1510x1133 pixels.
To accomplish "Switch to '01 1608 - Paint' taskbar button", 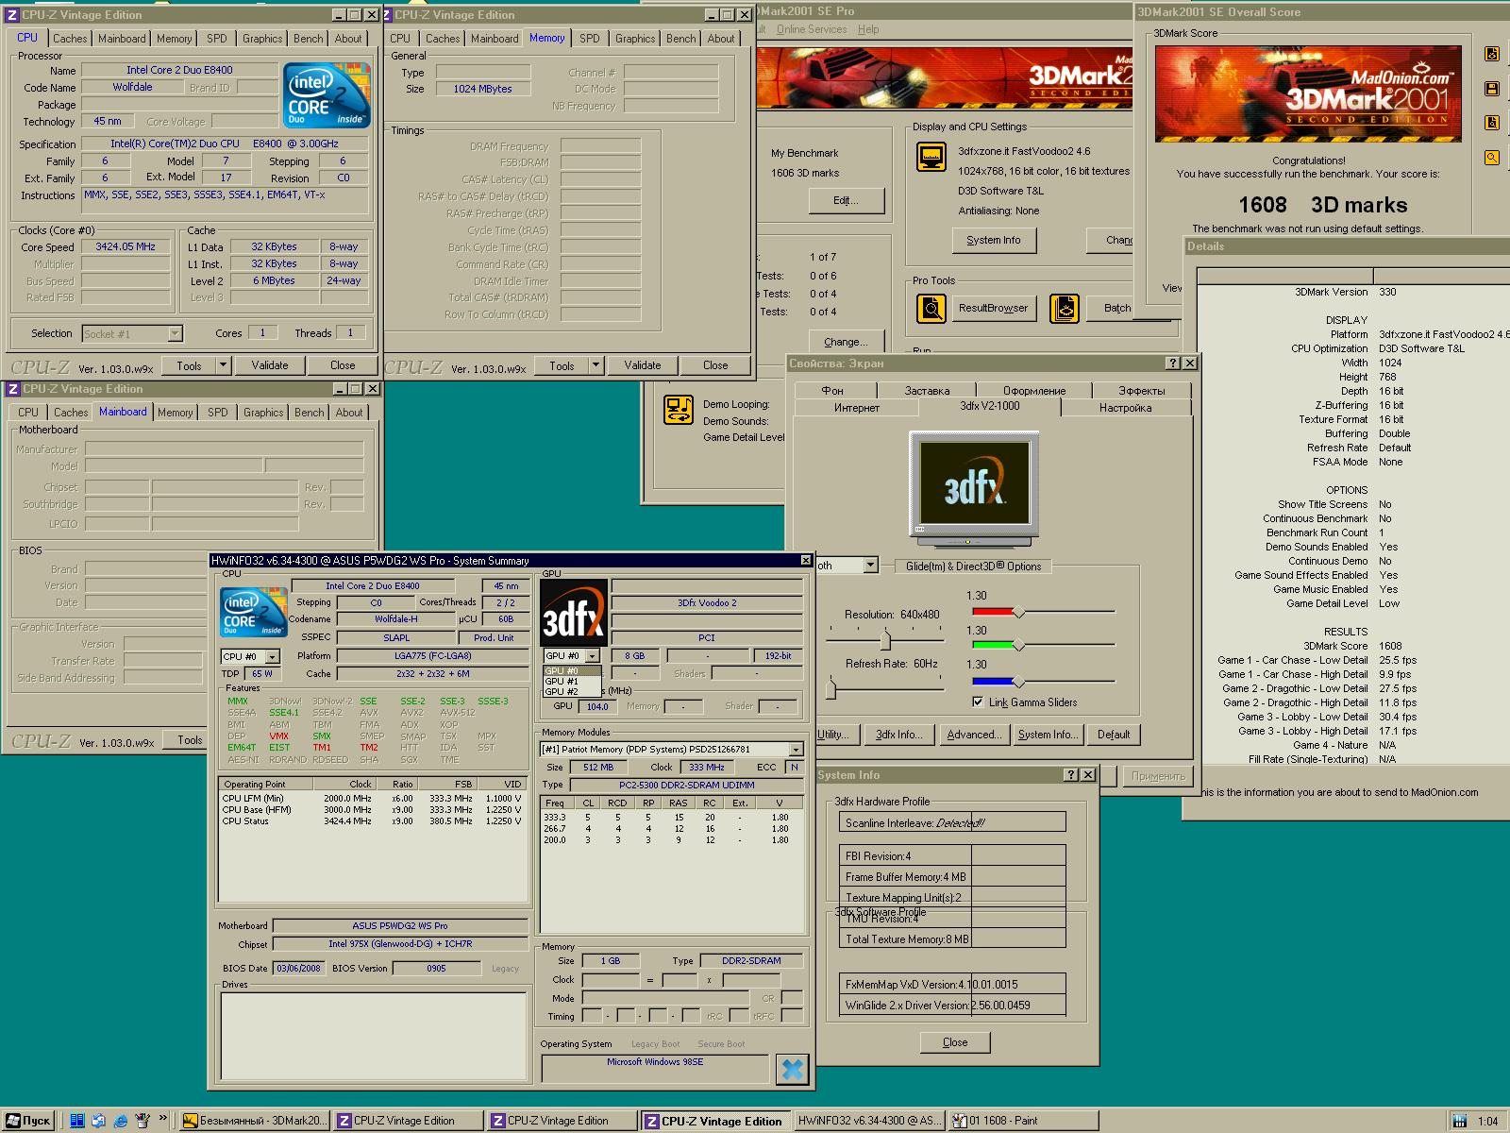I will pyautogui.click(x=1023, y=1121).
